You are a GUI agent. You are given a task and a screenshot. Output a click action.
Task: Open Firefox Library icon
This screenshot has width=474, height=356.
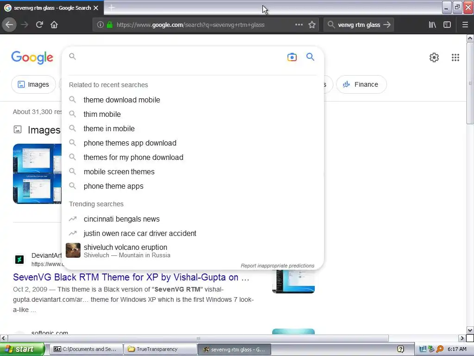(432, 25)
